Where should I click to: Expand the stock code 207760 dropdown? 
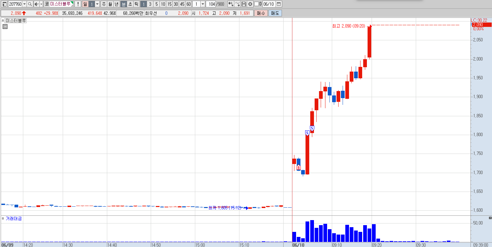tap(24, 4)
